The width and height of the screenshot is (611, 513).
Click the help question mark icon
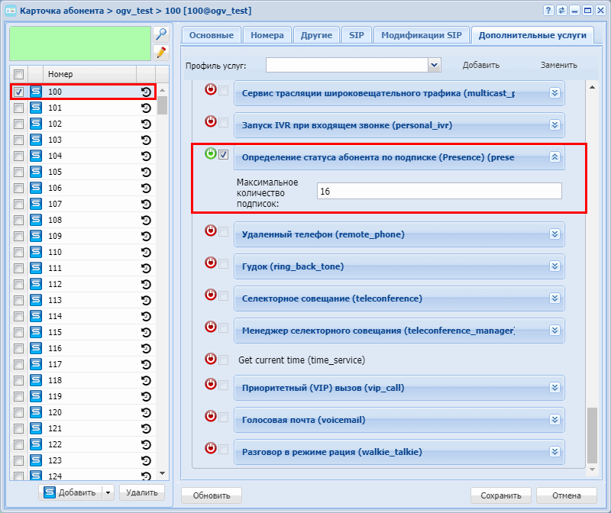[548, 11]
